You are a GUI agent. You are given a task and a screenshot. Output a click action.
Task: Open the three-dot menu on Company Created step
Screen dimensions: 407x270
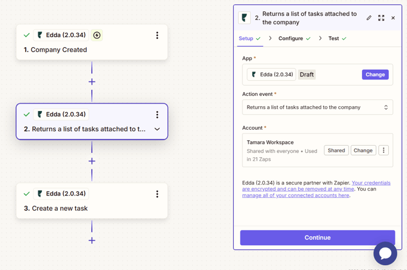pyautogui.click(x=157, y=35)
